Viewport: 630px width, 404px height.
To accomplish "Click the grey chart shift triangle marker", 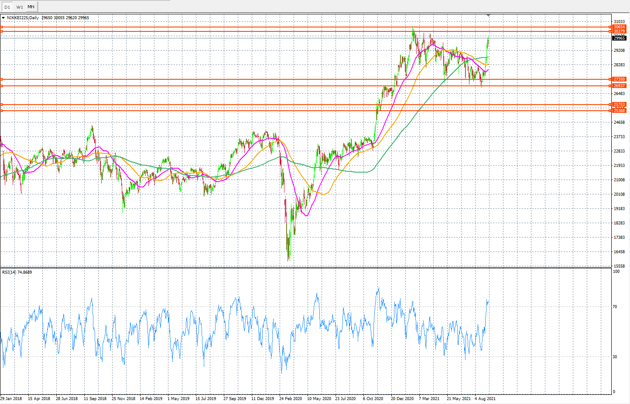I will tap(488, 15).
